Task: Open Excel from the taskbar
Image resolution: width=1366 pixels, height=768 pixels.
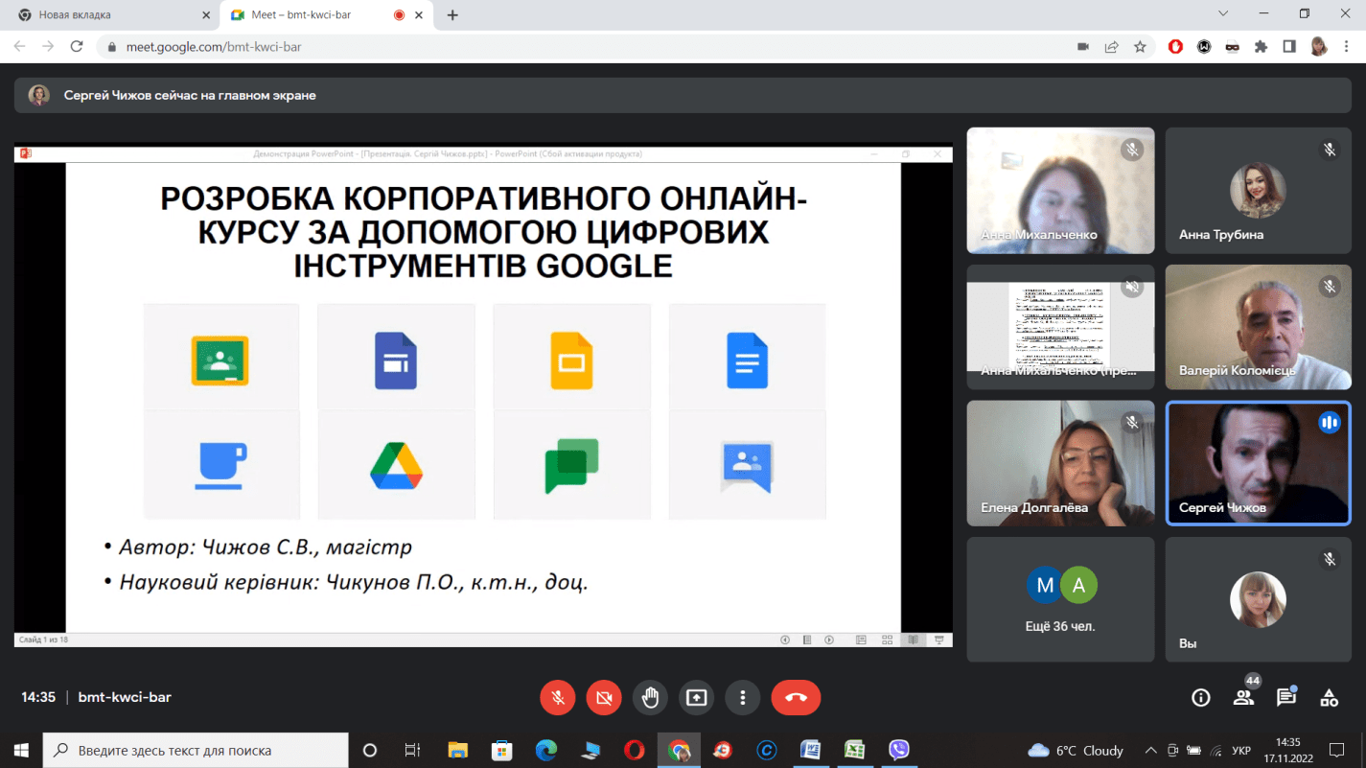Action: [x=854, y=751]
